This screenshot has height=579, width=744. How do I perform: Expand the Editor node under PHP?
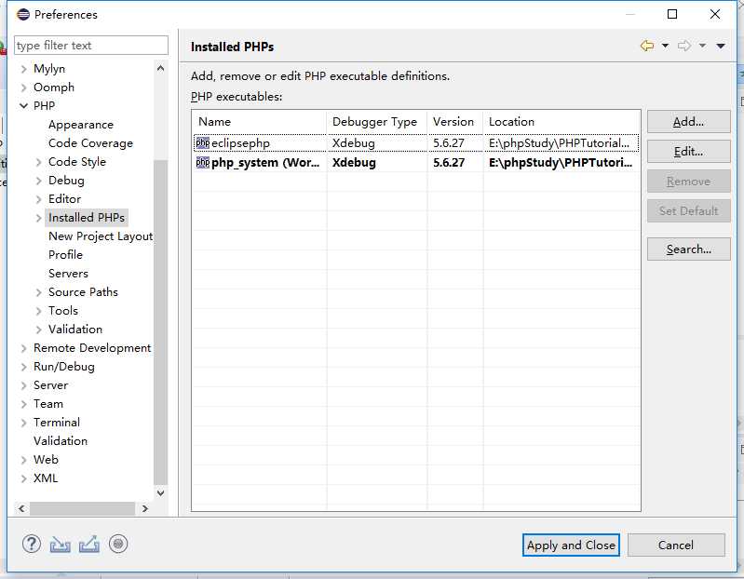tap(39, 199)
